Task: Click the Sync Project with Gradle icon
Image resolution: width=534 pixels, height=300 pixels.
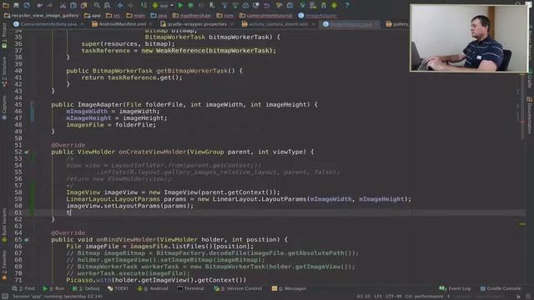Action: pos(302,5)
